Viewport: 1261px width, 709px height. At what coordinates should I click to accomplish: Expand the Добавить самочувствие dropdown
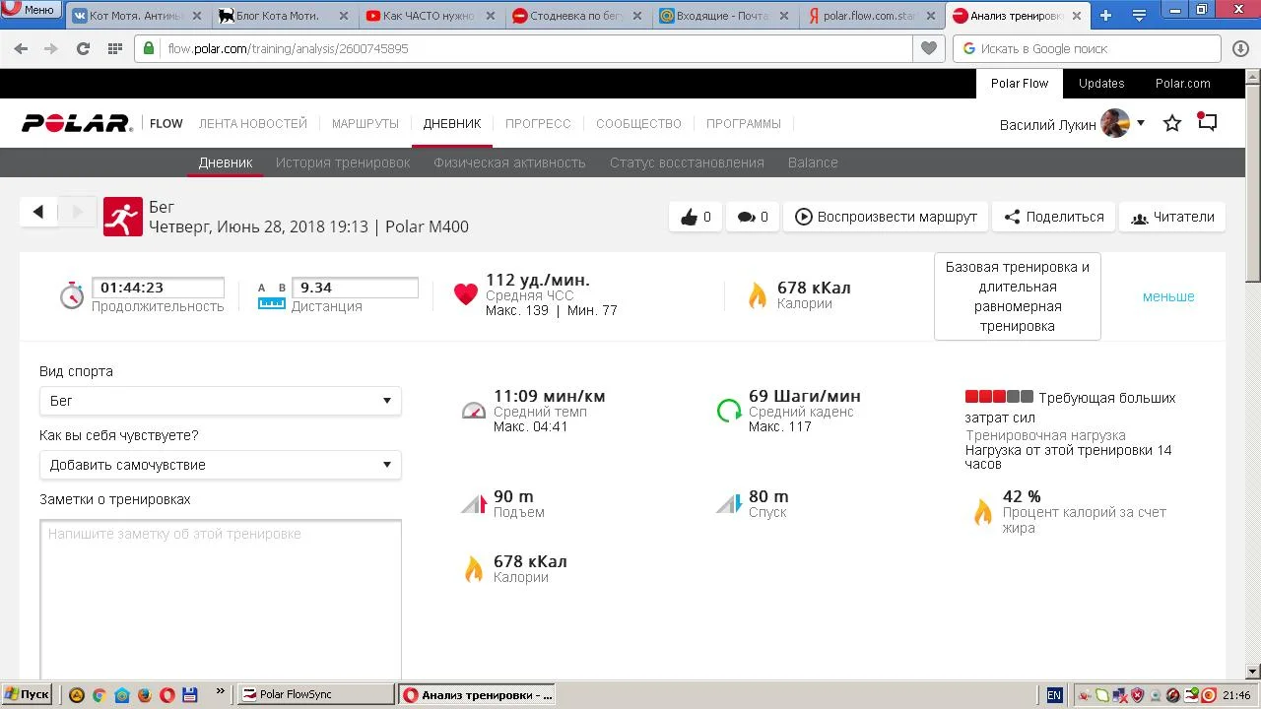(220, 465)
